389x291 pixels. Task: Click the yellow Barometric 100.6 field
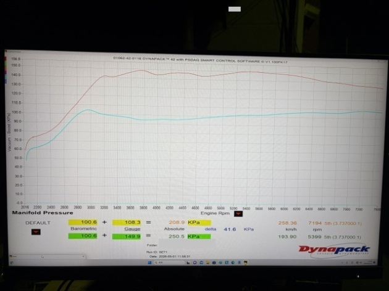83,222
